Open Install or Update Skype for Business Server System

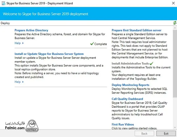coord(49,54)
